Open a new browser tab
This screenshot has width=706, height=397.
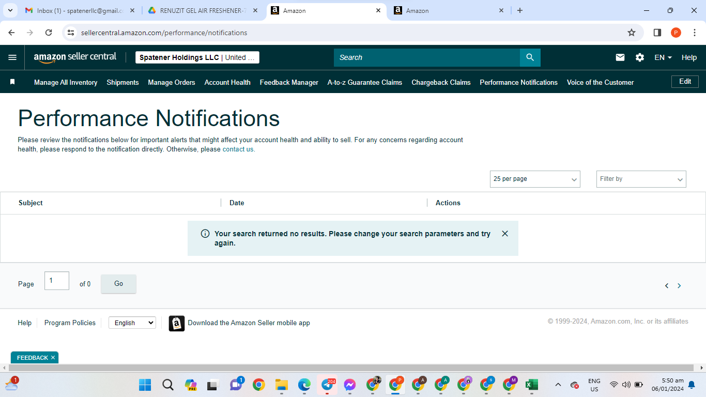point(520,10)
